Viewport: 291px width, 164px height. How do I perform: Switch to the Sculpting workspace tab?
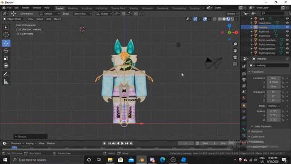[87, 8]
